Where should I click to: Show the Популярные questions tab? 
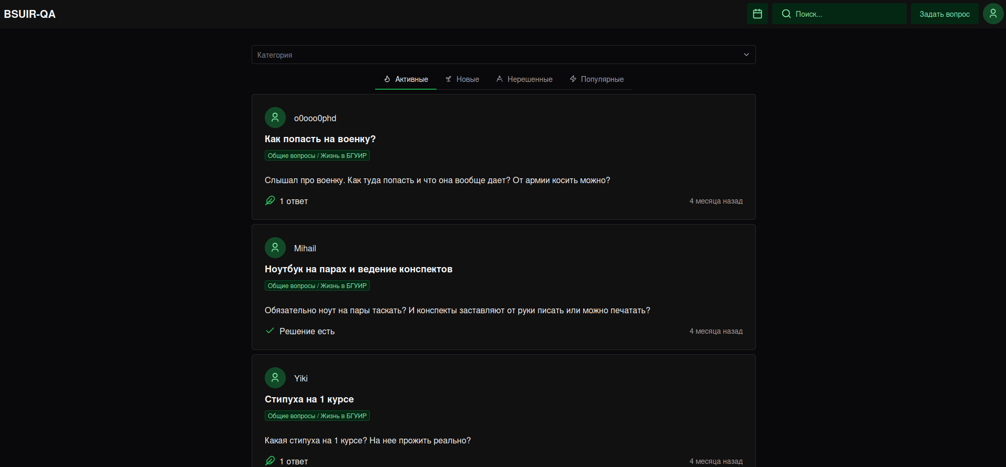coord(597,79)
